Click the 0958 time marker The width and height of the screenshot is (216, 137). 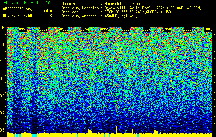[167, 29]
